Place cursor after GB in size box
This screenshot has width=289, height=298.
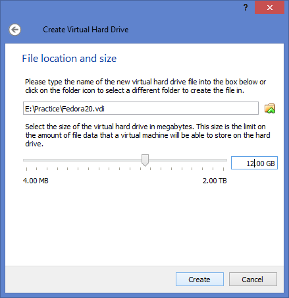tap(275, 164)
